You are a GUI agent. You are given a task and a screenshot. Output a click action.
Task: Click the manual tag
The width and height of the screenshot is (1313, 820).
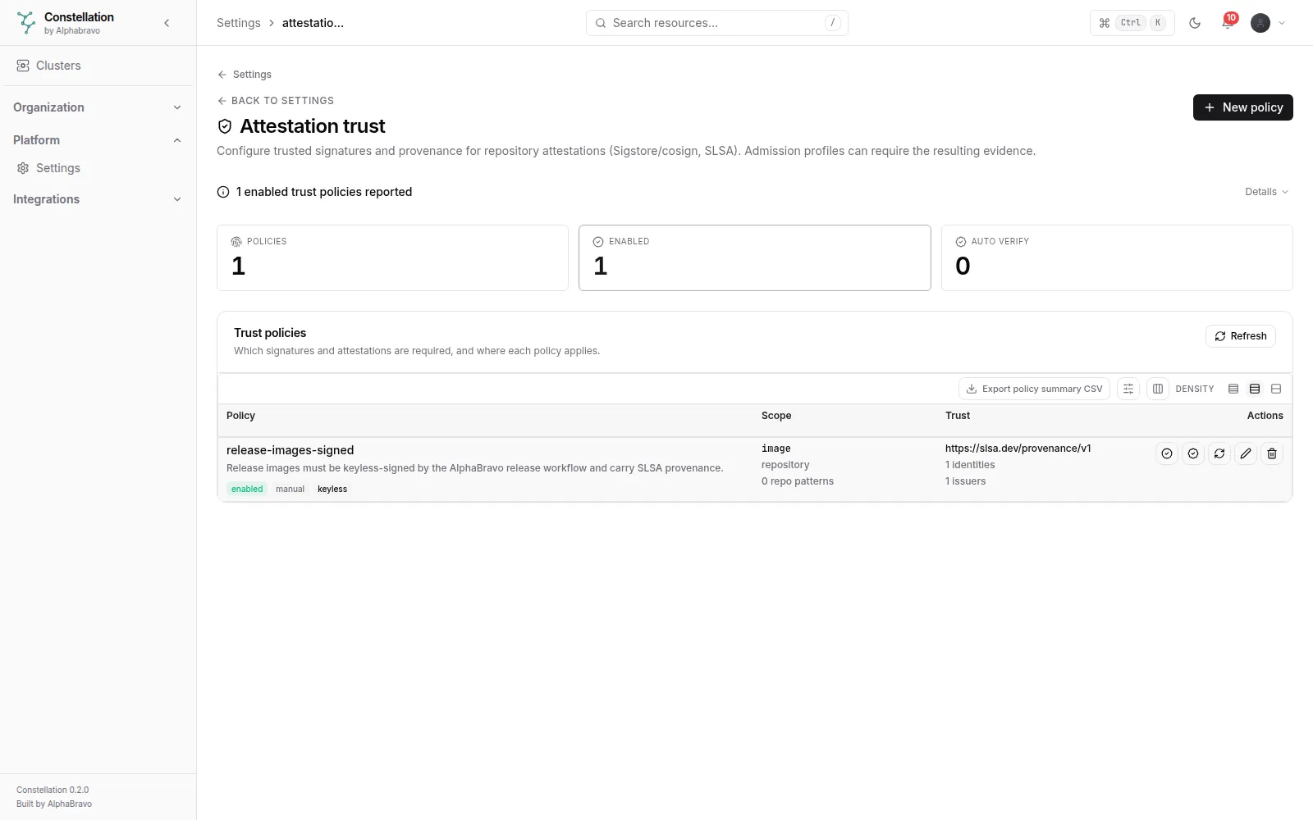point(290,489)
